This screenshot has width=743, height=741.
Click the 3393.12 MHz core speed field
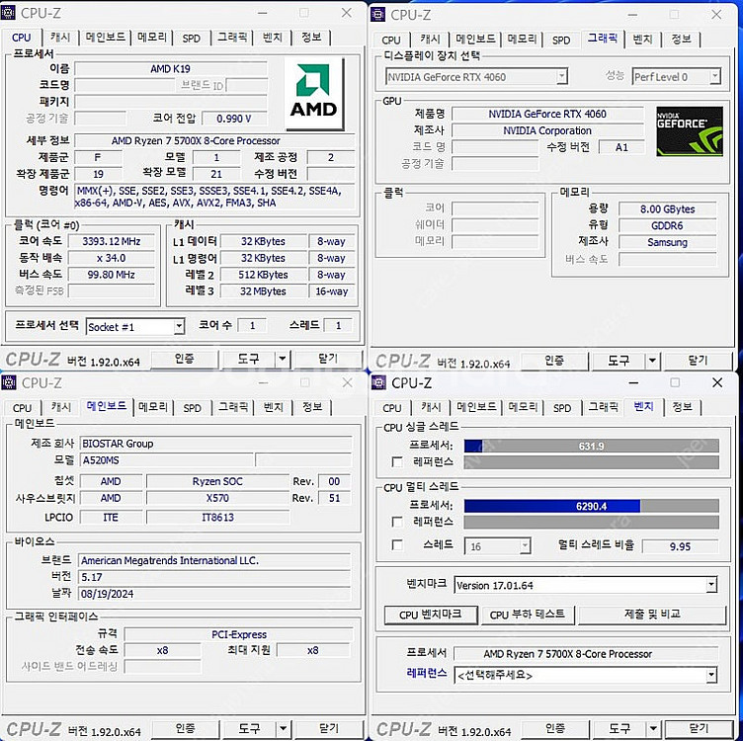(112, 241)
